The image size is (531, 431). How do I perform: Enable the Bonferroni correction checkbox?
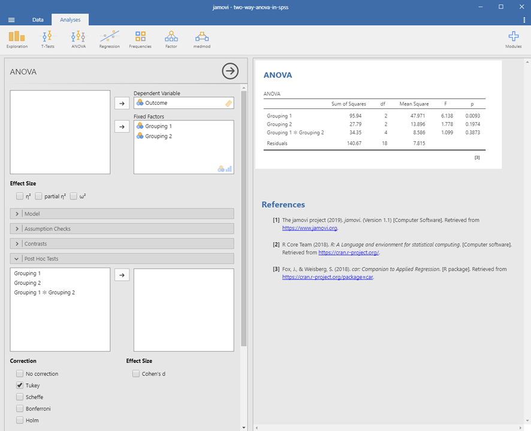point(20,409)
